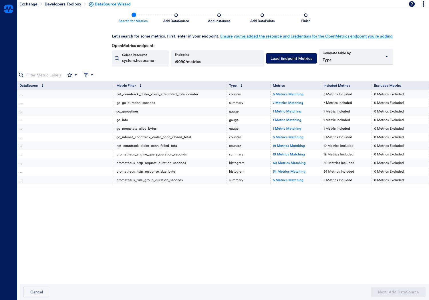Open 19 Metrics Matching for net_conntrack_dialer_conn_failed_tota
This screenshot has width=429, height=300.
click(x=289, y=146)
